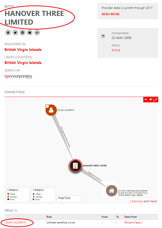Viewport: 162px width, 228px height.
Task: Zoom out the connections graph
Action: 146,99
